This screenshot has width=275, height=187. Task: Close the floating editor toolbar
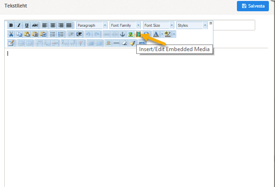211,23
